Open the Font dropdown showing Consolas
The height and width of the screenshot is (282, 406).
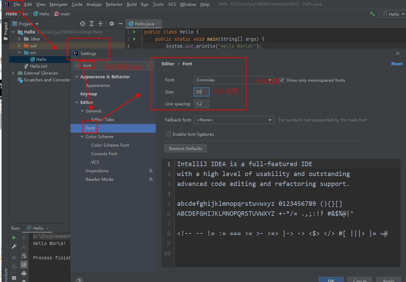pyautogui.click(x=234, y=80)
